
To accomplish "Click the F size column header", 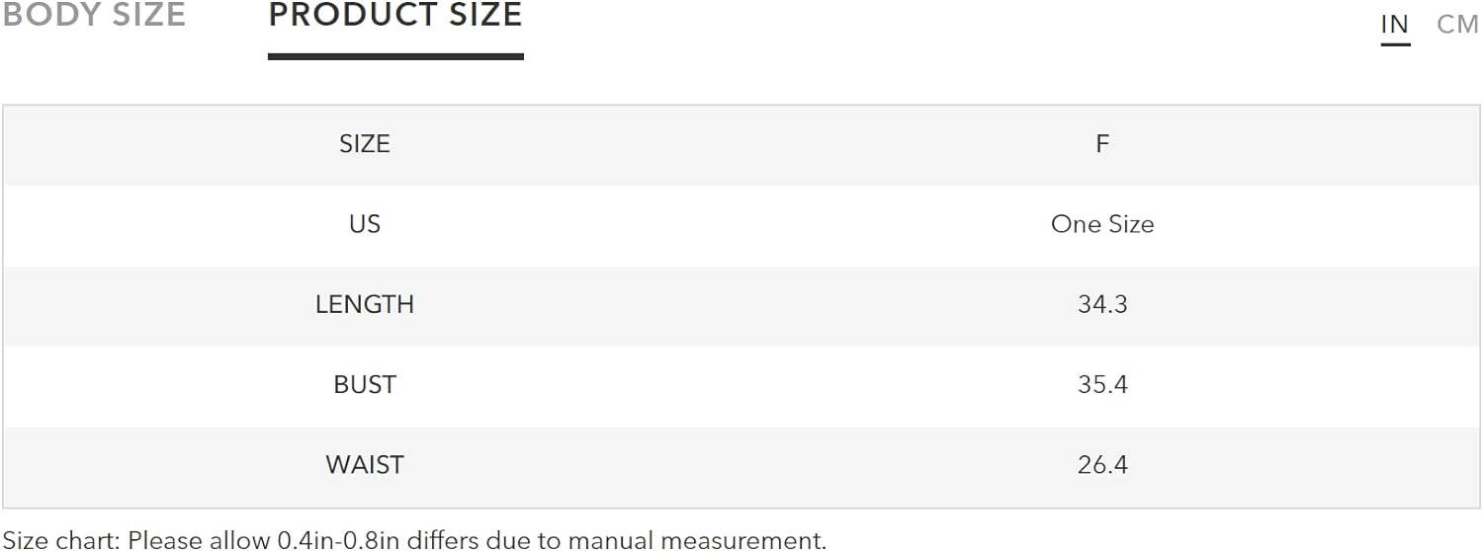I will coord(1102,144).
